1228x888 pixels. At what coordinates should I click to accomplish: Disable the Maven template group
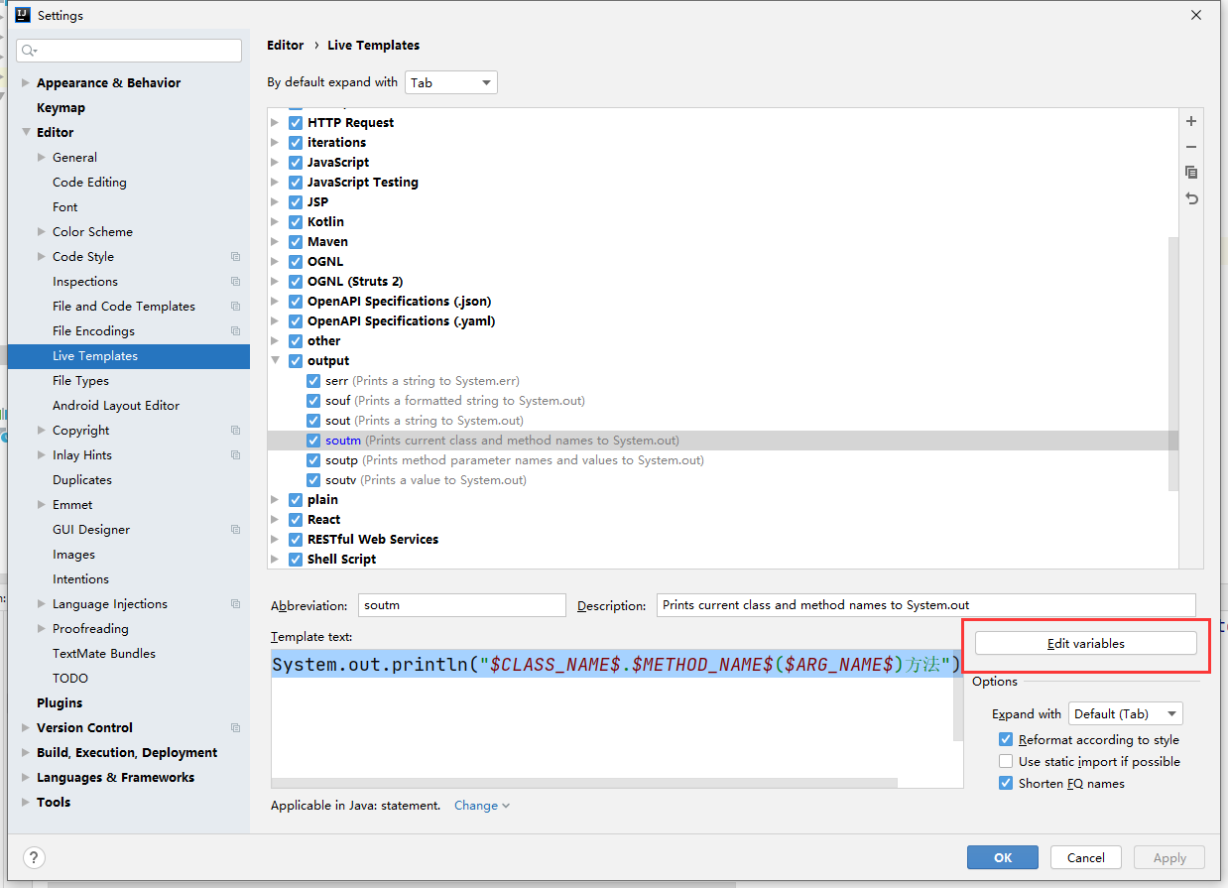(296, 242)
